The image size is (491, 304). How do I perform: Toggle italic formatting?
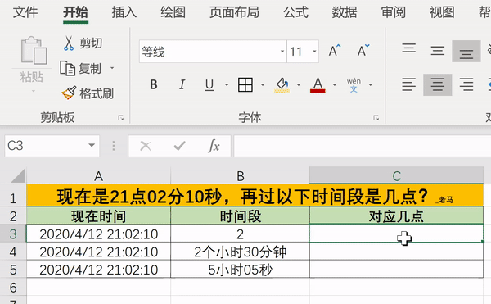[x=182, y=84]
